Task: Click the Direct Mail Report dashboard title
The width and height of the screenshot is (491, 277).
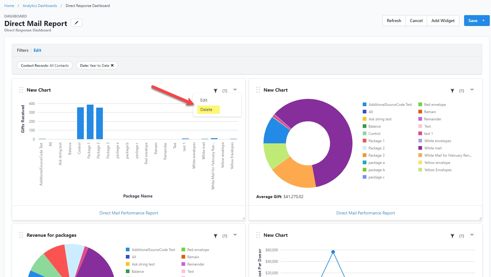Action: click(36, 24)
